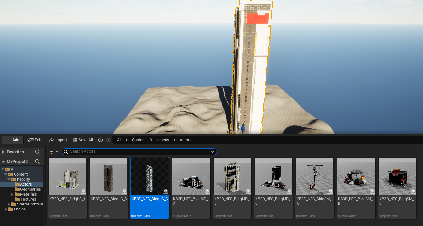
Task: Click the Import icon button
Action: 52,140
